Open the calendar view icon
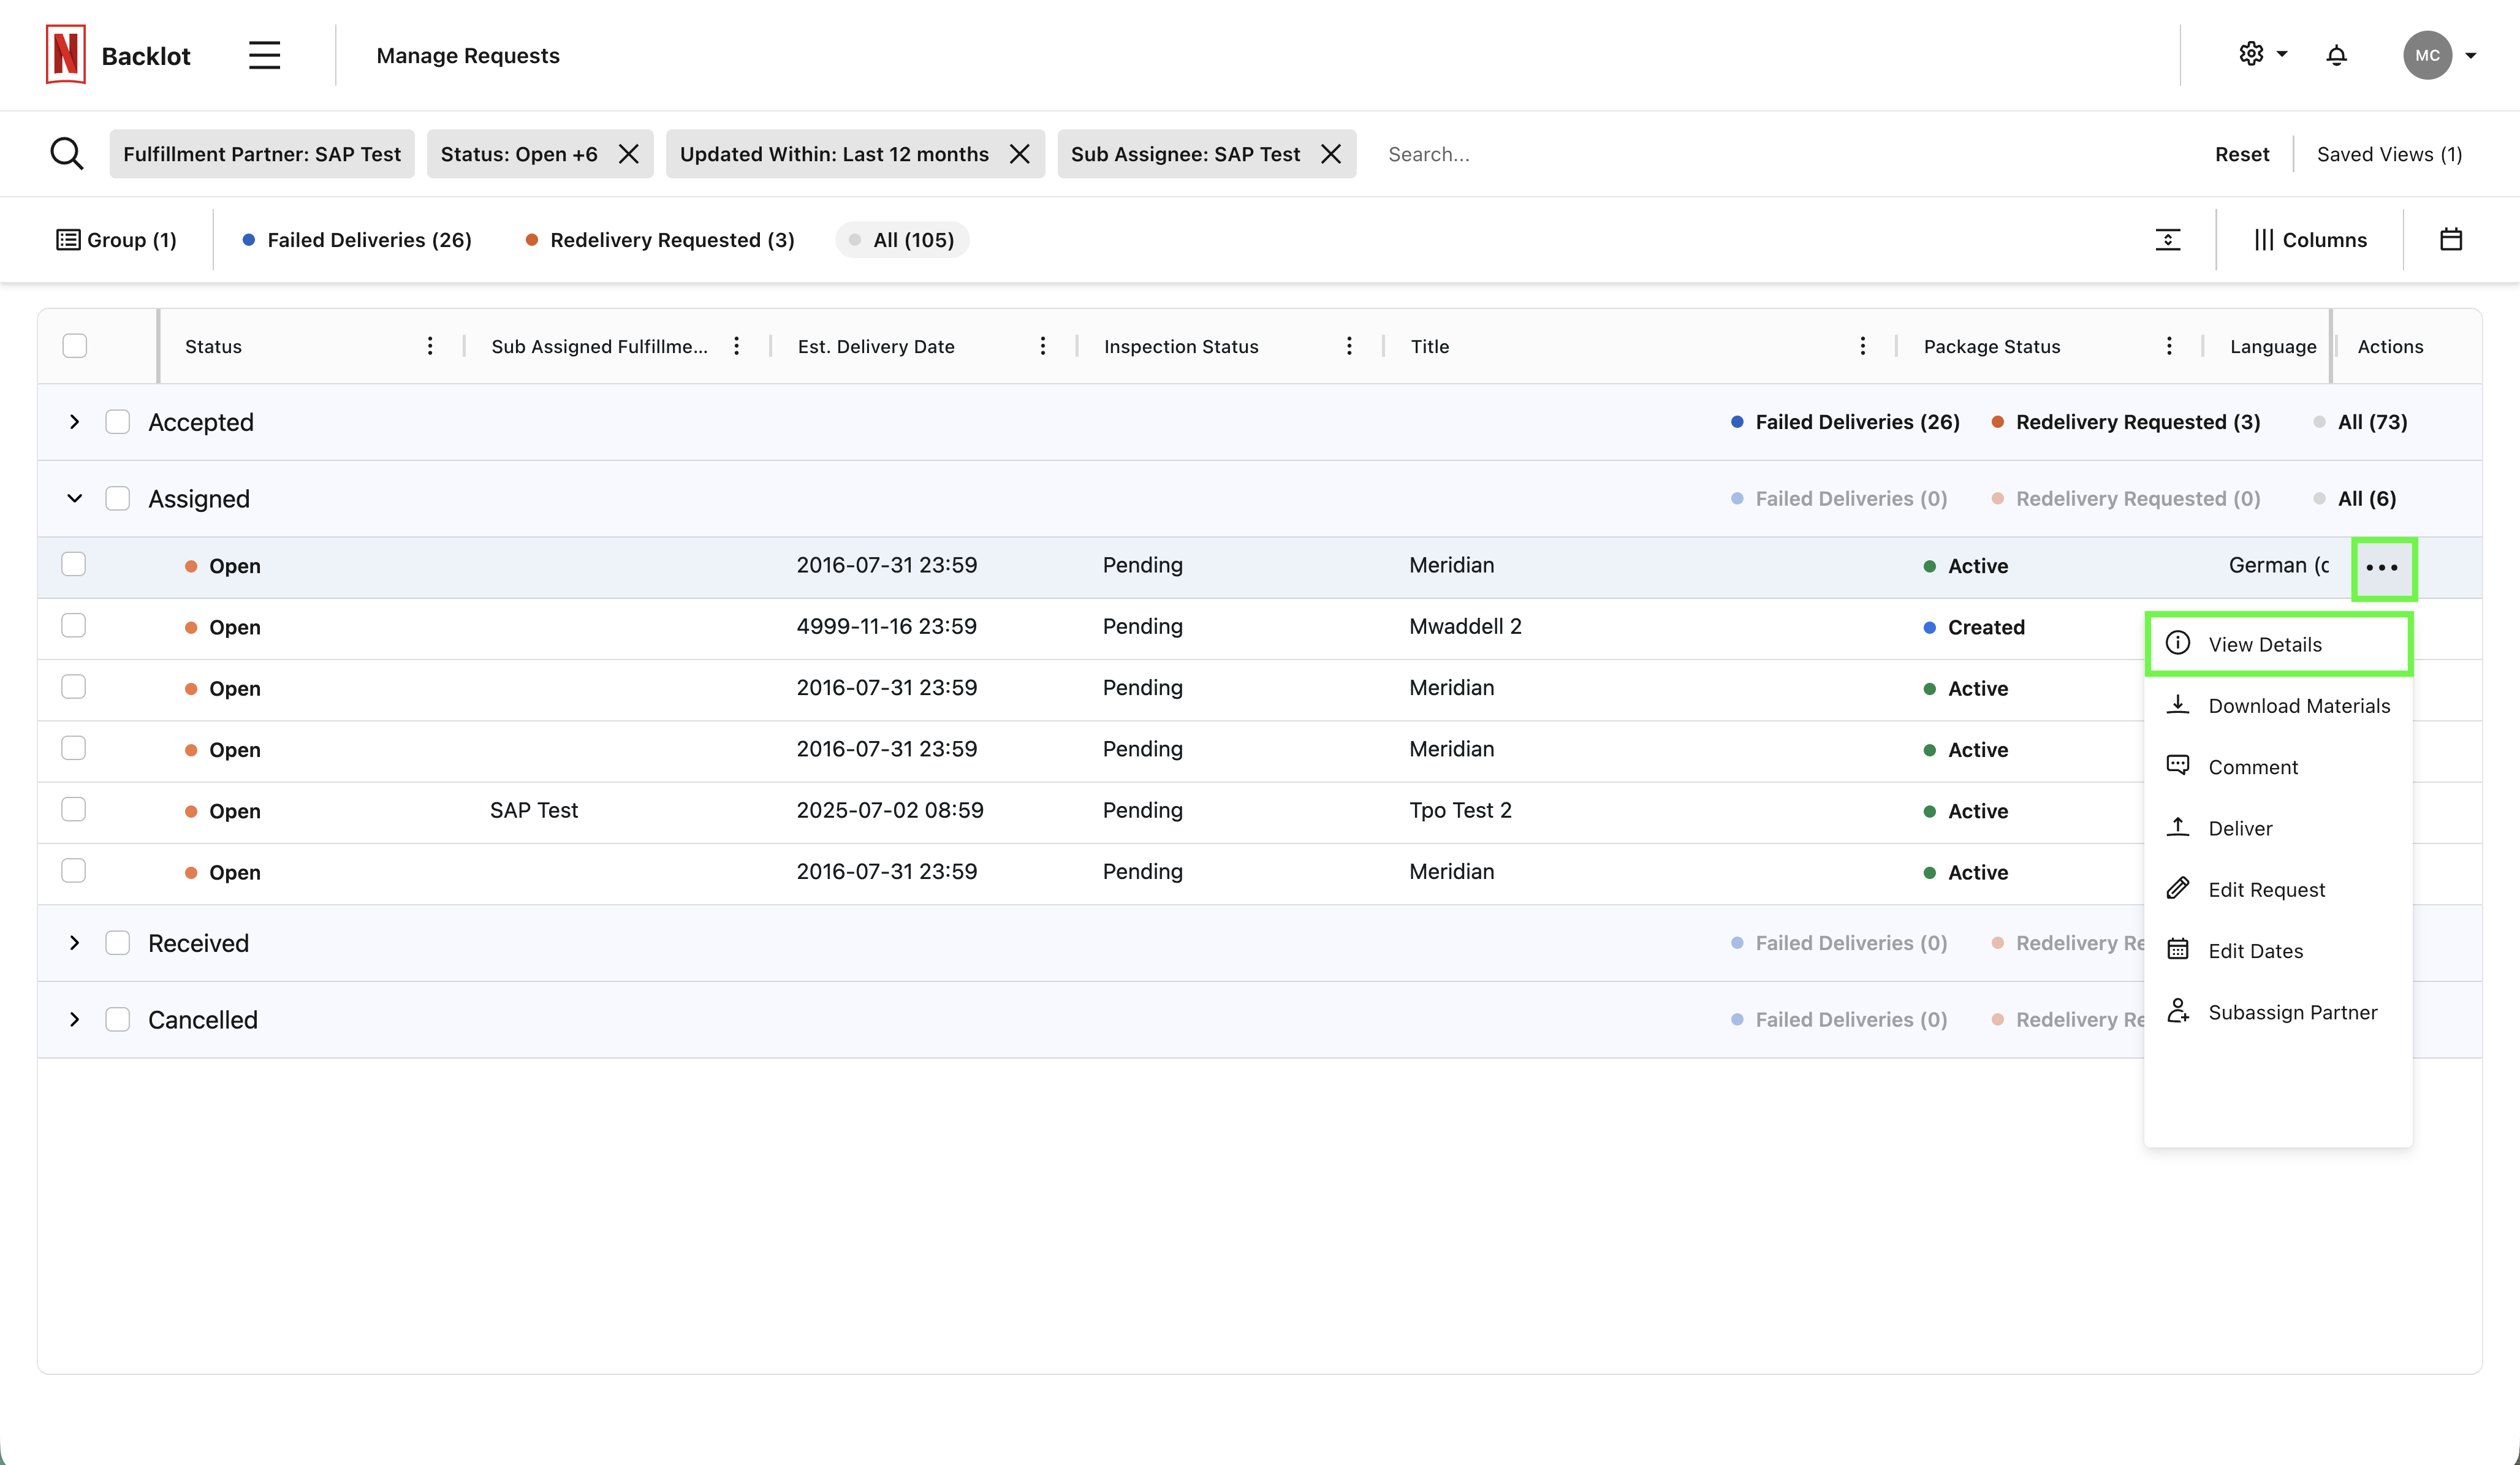Viewport: 2520px width, 1465px height. pos(2450,240)
